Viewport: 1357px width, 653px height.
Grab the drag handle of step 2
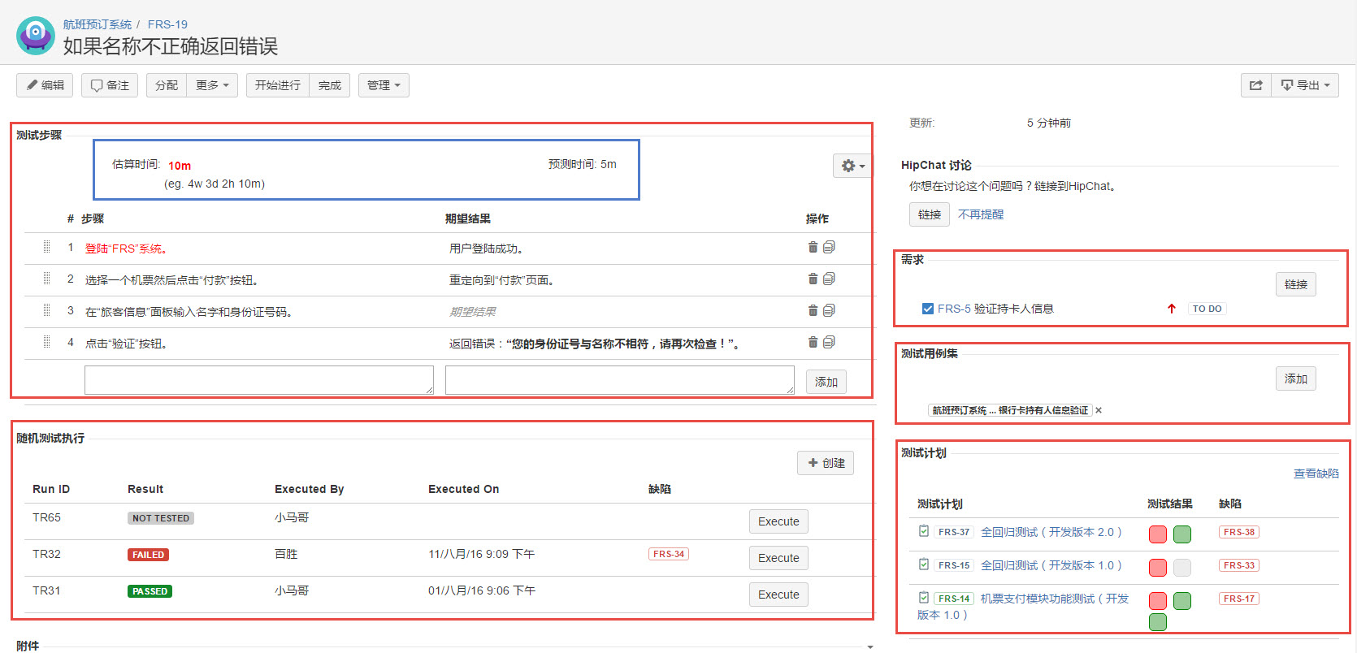46,279
